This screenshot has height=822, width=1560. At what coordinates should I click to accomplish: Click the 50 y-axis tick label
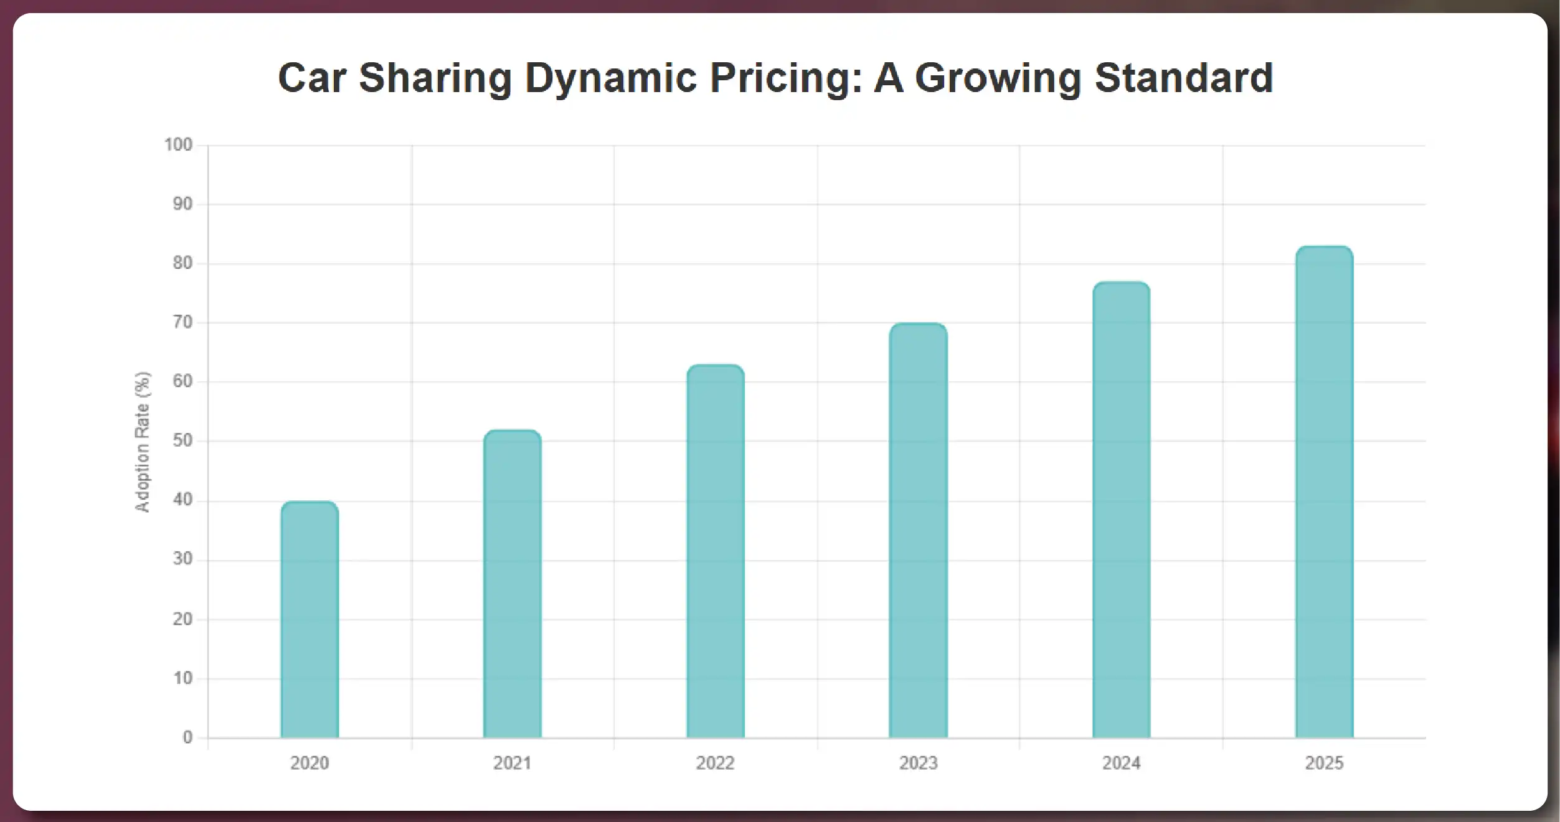(x=182, y=441)
